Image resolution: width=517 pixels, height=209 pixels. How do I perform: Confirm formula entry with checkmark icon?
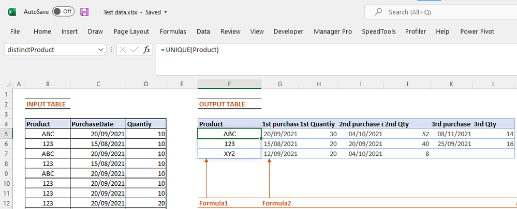click(x=134, y=50)
